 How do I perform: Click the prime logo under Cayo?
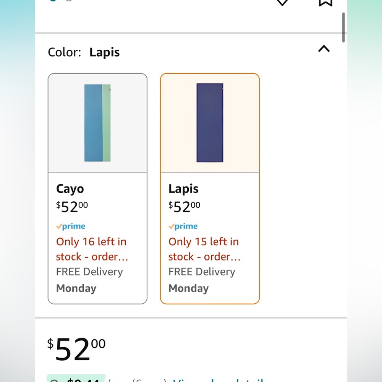[71, 226]
